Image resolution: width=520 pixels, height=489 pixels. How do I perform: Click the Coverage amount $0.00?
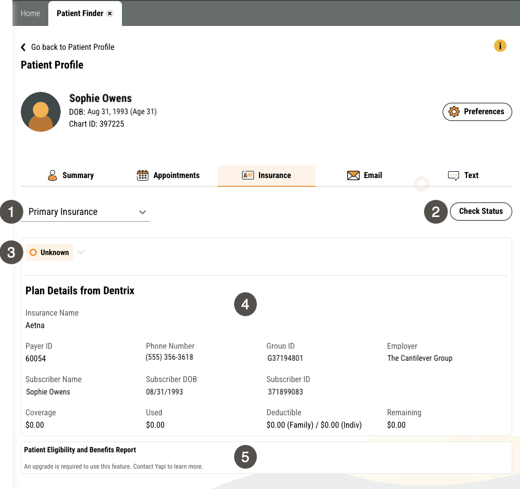(x=35, y=425)
